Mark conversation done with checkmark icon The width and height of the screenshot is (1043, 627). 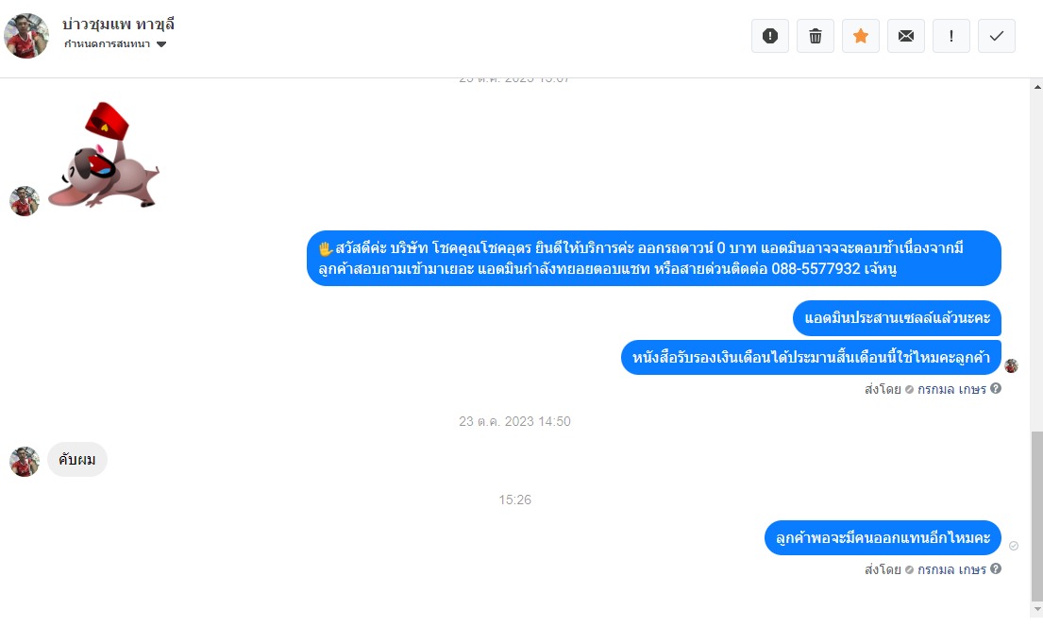click(996, 36)
